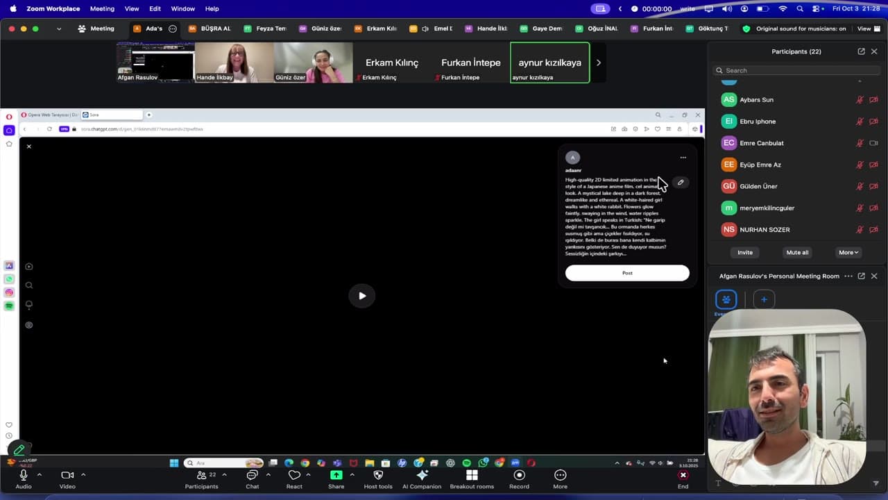The image size is (888, 500).
Task: Play the Sora video
Action: [x=362, y=296]
